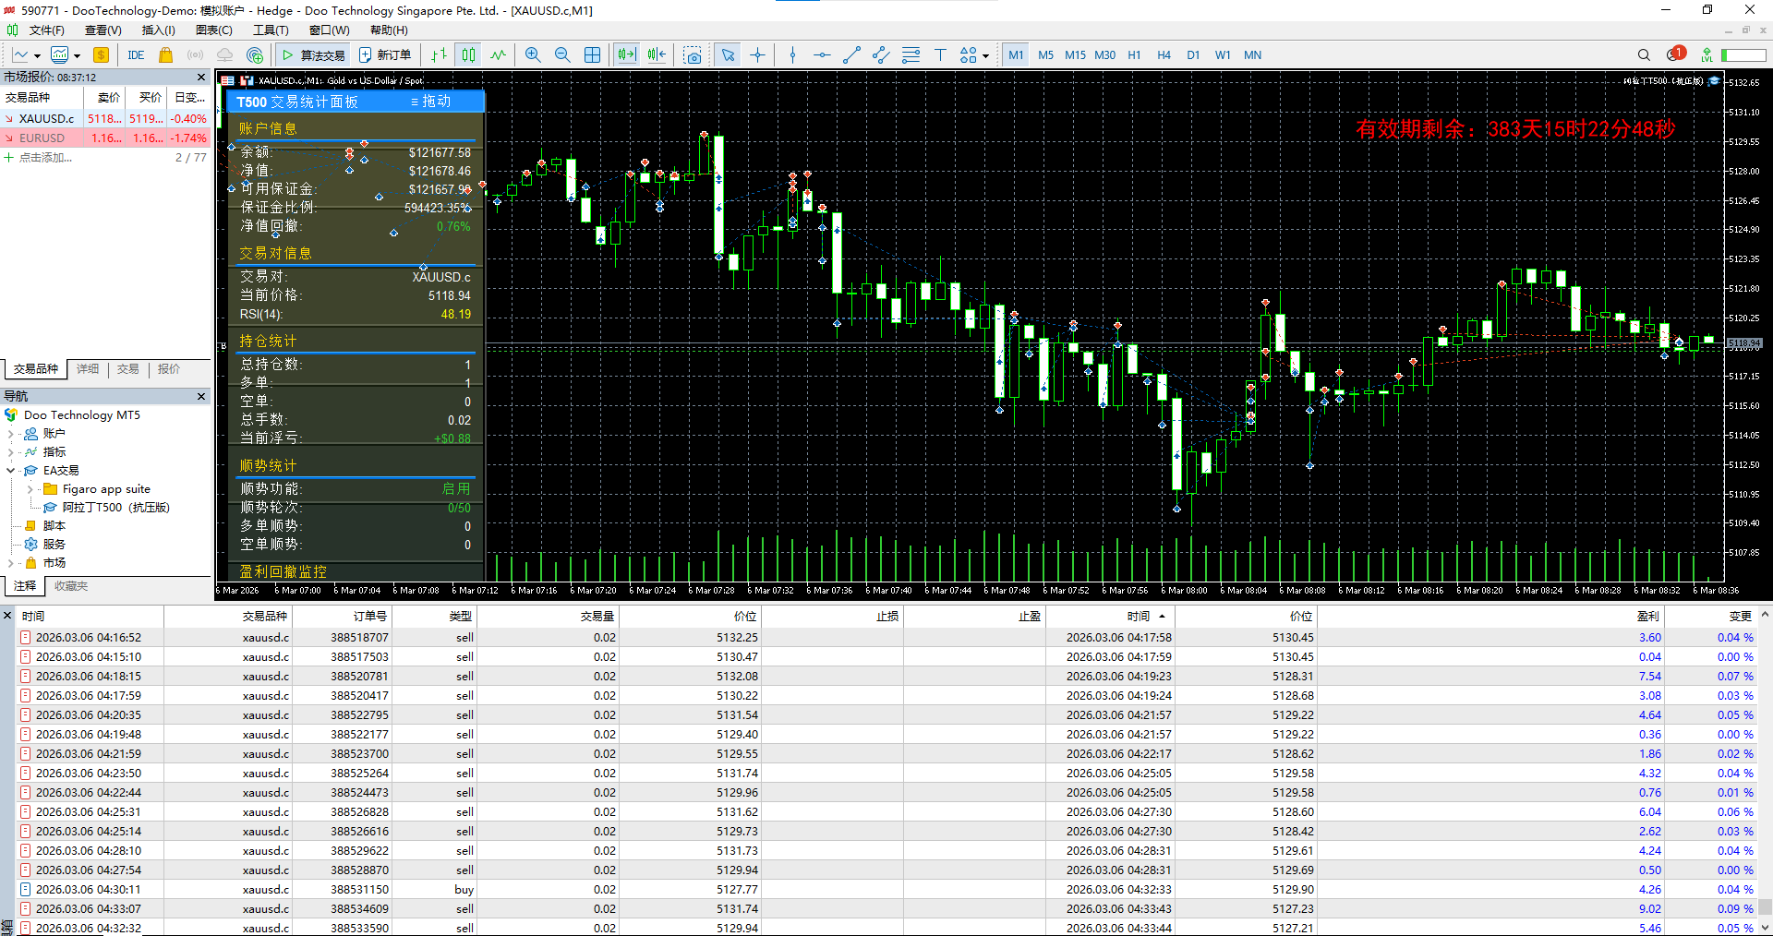
Task: Toggle candlestick chart display mode
Action: coord(468,54)
